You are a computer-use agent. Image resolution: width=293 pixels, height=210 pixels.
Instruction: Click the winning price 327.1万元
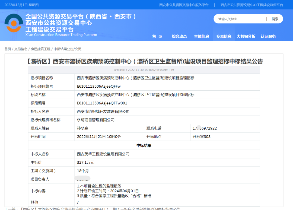coord(85,163)
